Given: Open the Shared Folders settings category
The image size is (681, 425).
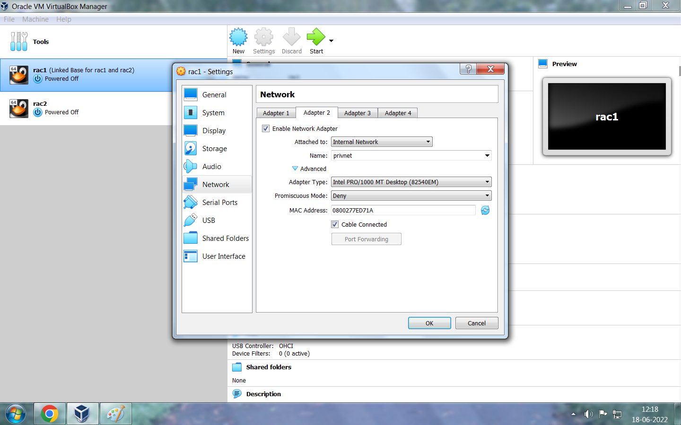Looking at the screenshot, I should 217,238.
